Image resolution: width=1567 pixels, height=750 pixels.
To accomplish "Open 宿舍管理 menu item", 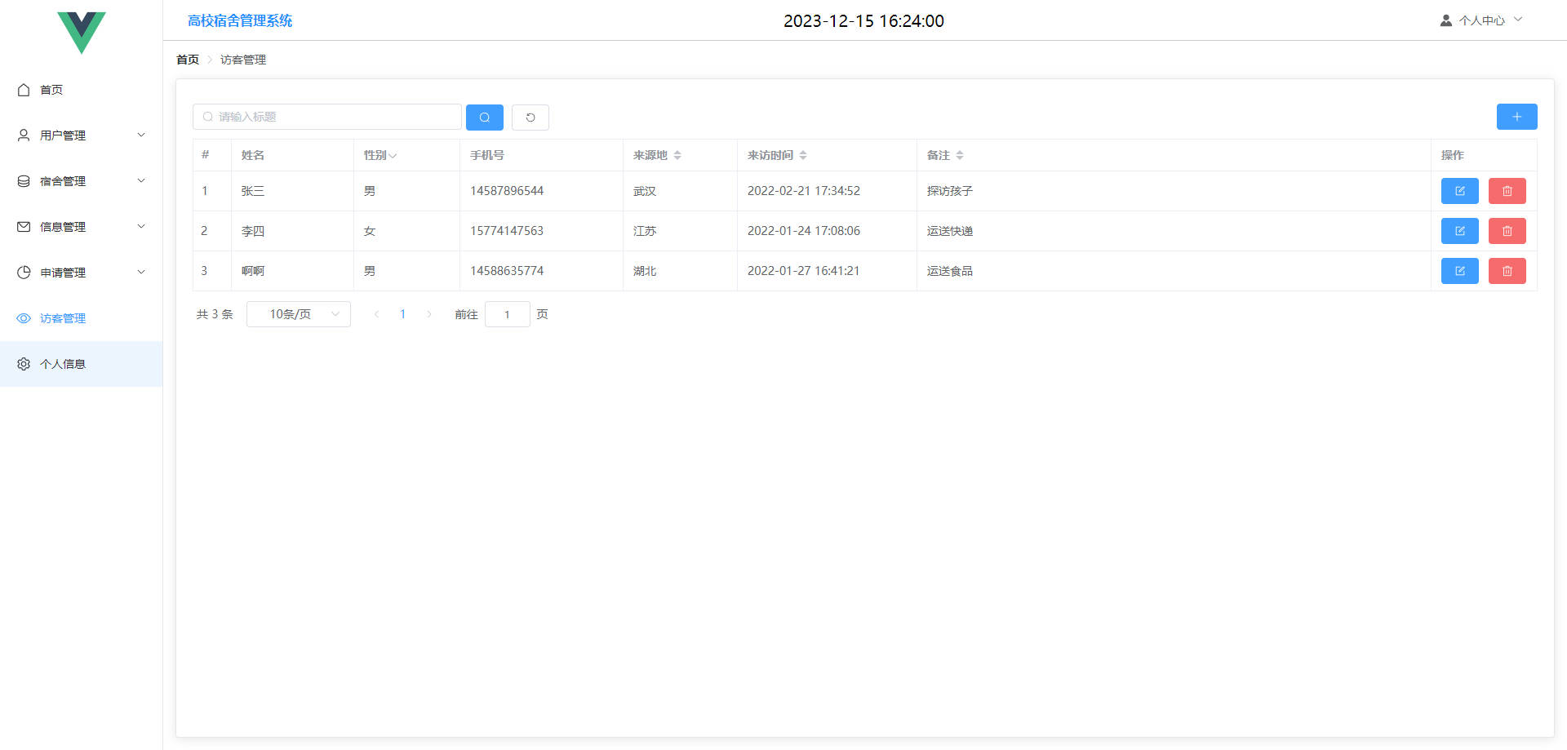I will 82,181.
